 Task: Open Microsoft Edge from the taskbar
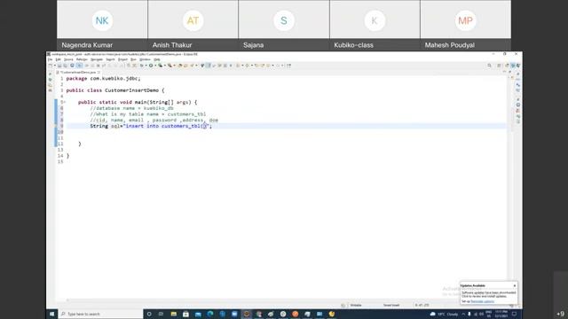point(210,314)
